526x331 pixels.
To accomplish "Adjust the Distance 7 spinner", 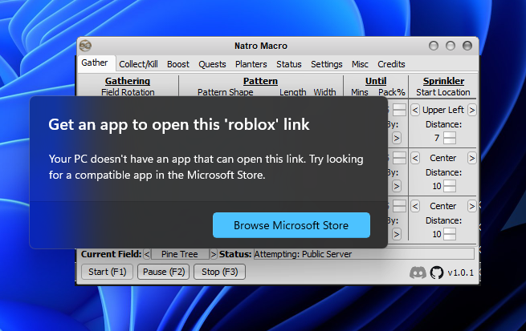I will [450, 138].
